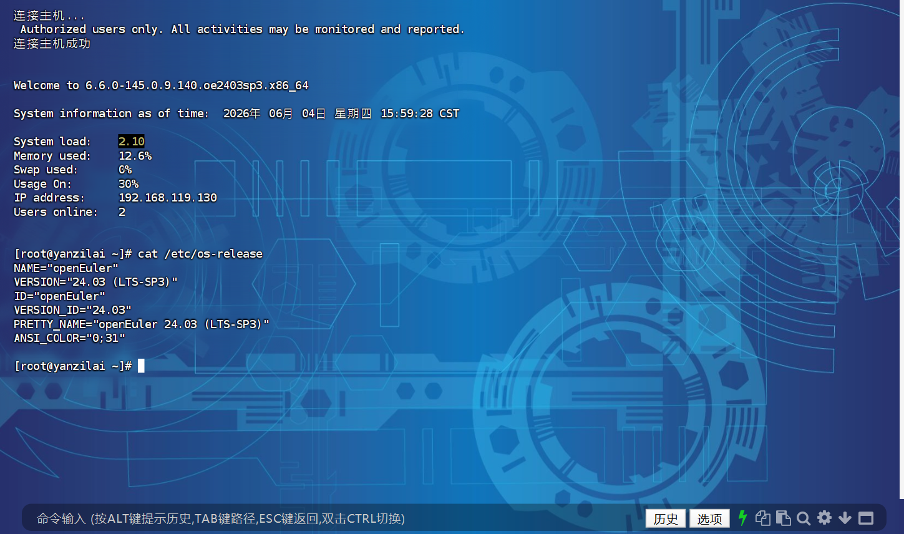This screenshot has width=904, height=534.
Task: Click the IP address 192.168.119.130
Action: [x=168, y=198]
